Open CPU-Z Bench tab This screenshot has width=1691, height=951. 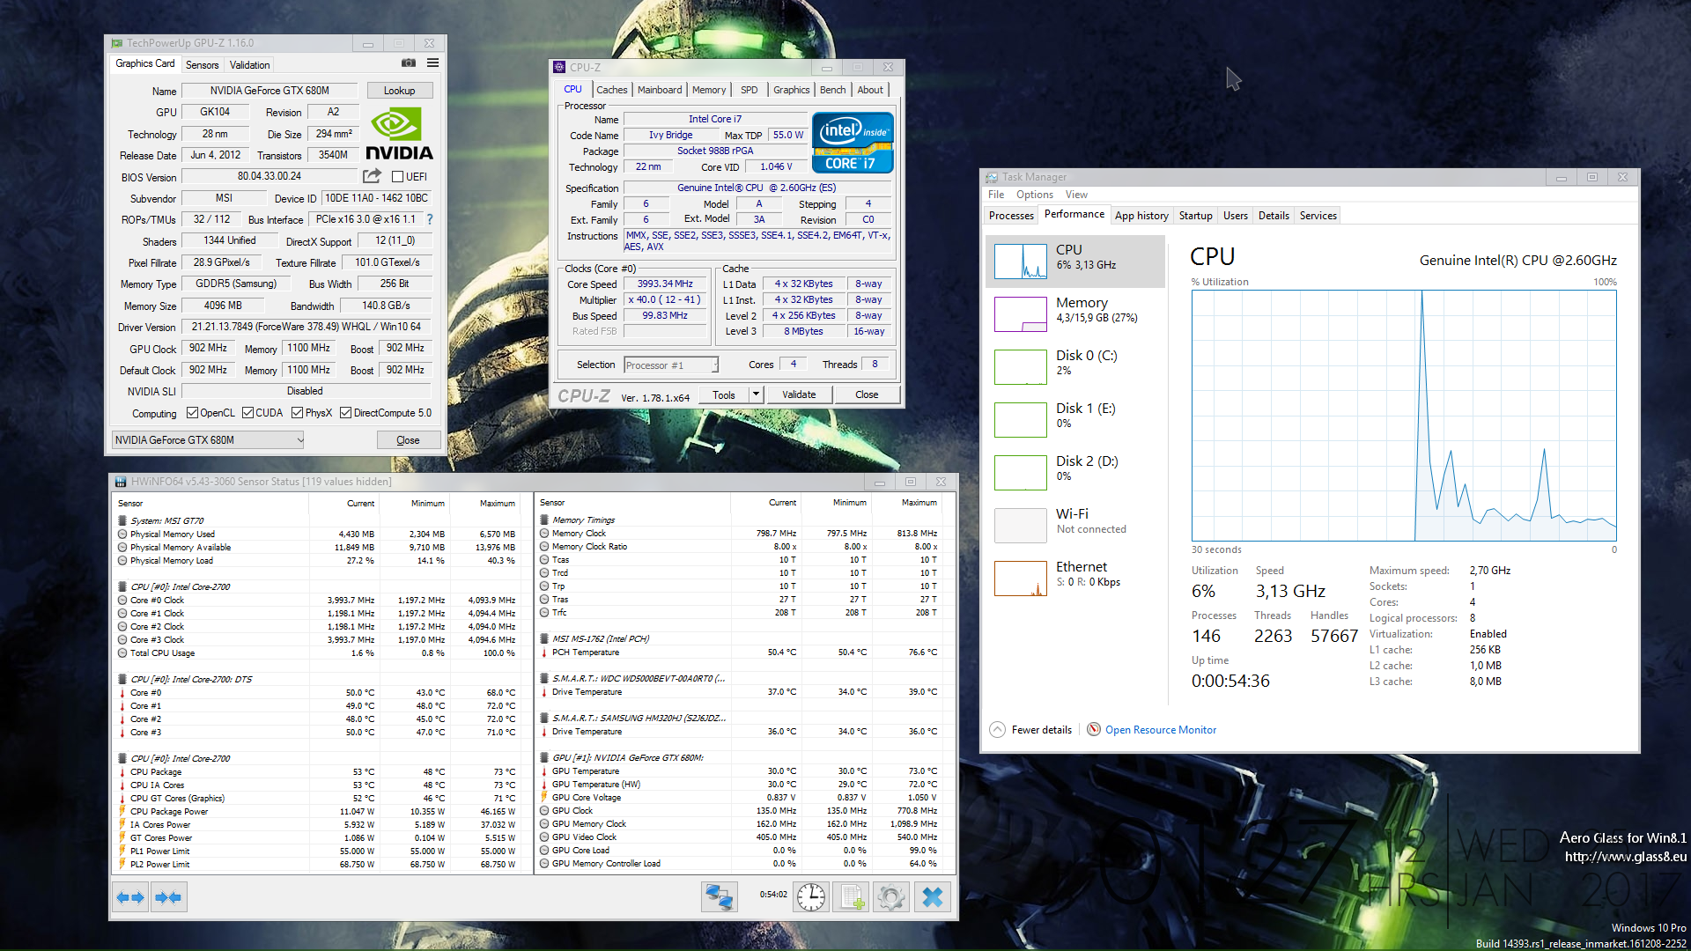coord(832,90)
